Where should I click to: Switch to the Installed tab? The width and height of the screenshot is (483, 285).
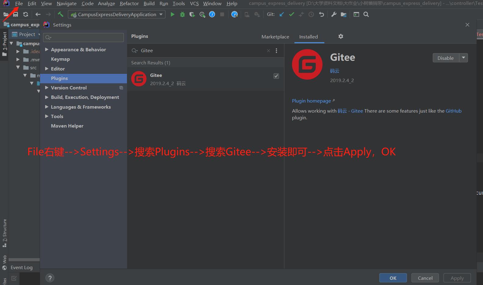(308, 37)
